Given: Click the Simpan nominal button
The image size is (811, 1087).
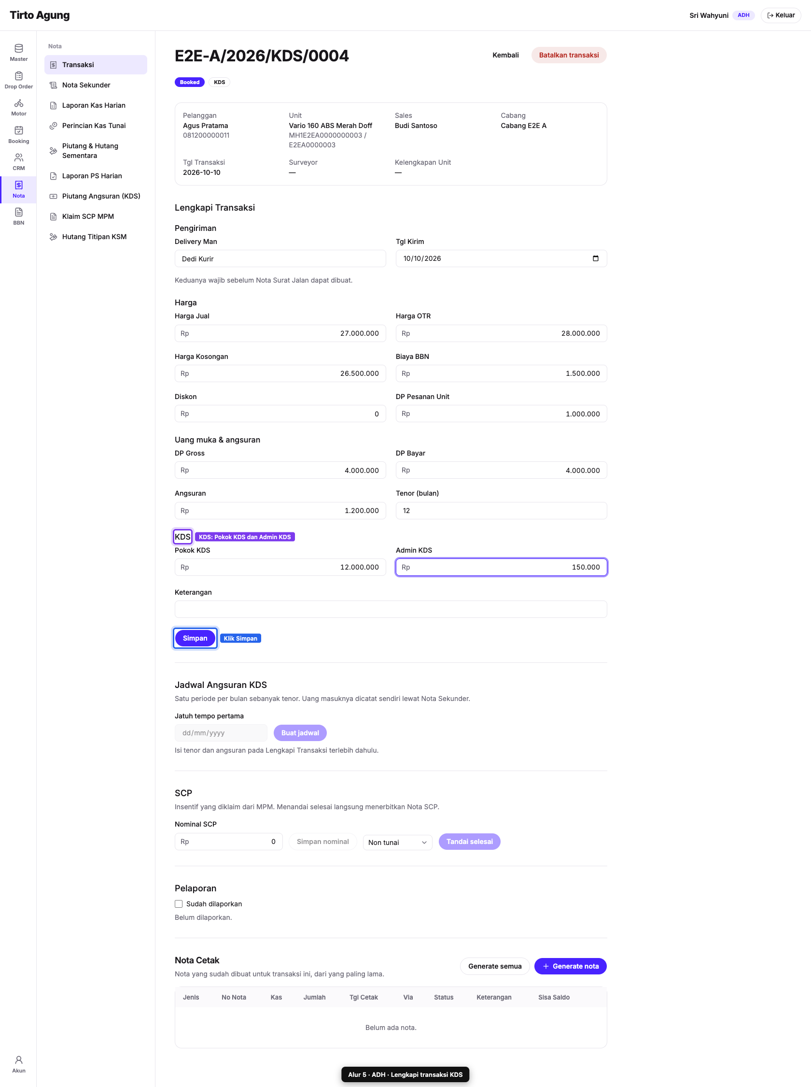Looking at the screenshot, I should click(x=322, y=842).
